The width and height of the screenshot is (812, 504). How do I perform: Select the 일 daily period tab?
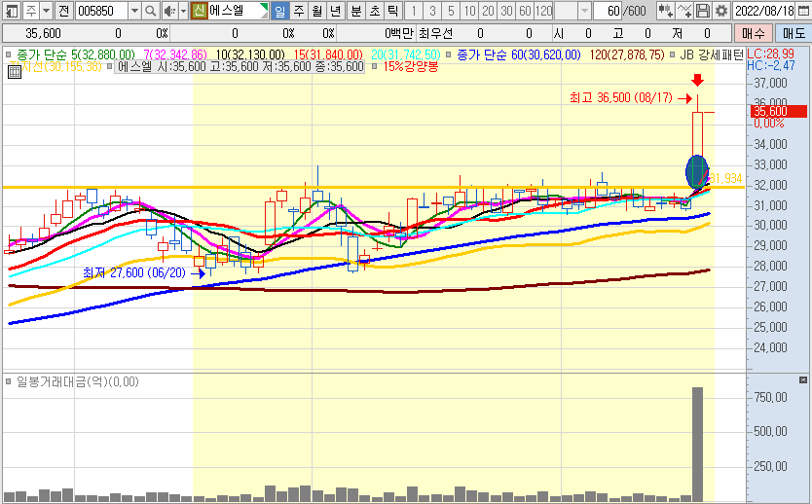[279, 11]
